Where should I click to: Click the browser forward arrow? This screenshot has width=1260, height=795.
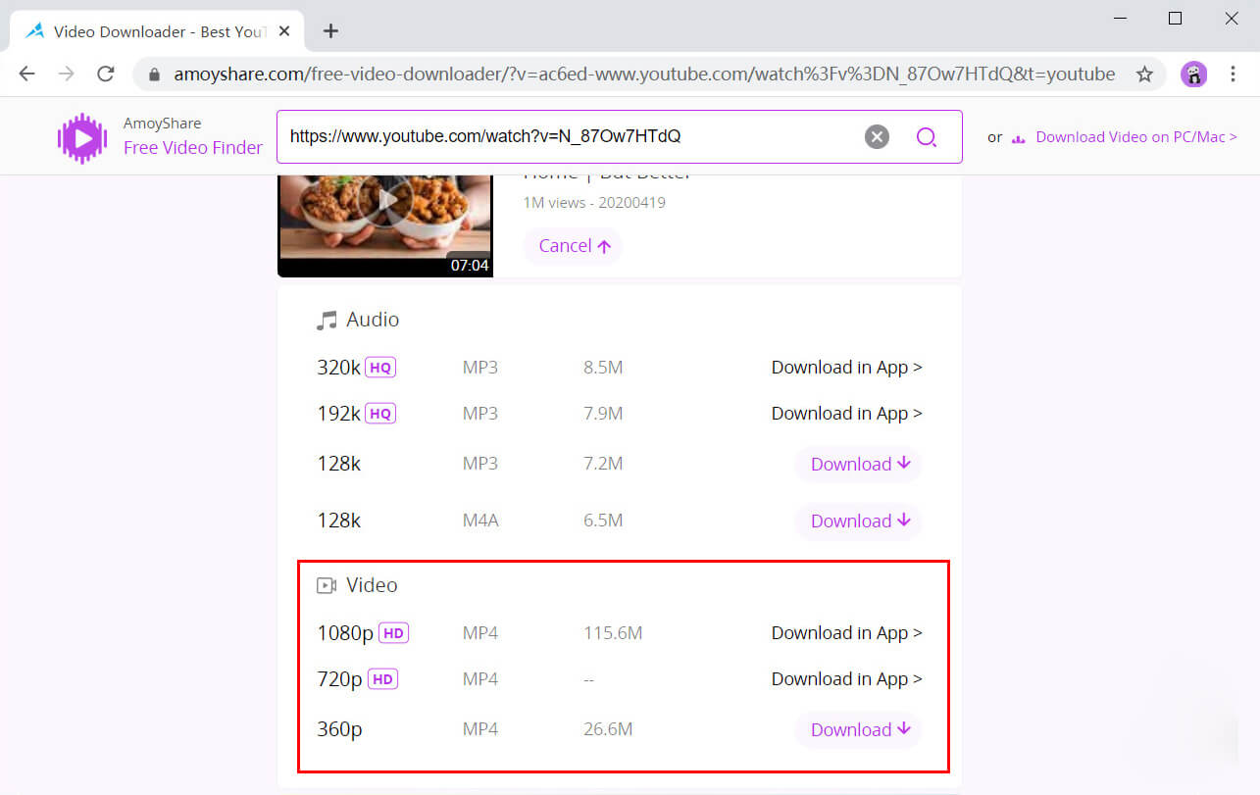tap(66, 74)
